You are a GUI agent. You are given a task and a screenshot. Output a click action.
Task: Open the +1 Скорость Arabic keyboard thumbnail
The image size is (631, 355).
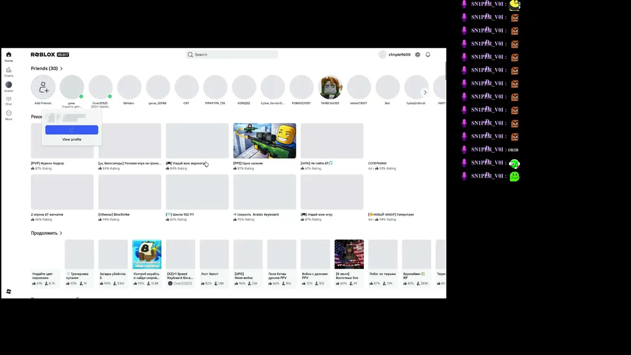pos(265,192)
